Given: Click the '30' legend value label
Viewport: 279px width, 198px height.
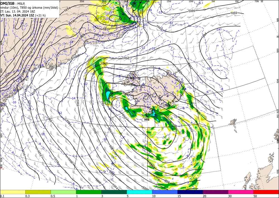Looking at the screenshot, I should [x=230, y=196].
